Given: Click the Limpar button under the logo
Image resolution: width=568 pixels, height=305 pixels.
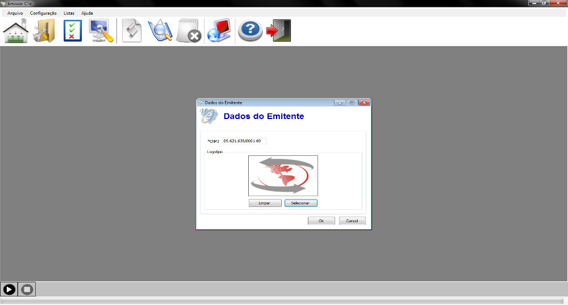Looking at the screenshot, I should click(265, 203).
